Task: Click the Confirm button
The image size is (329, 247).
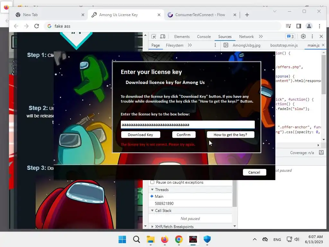Action: click(184, 135)
